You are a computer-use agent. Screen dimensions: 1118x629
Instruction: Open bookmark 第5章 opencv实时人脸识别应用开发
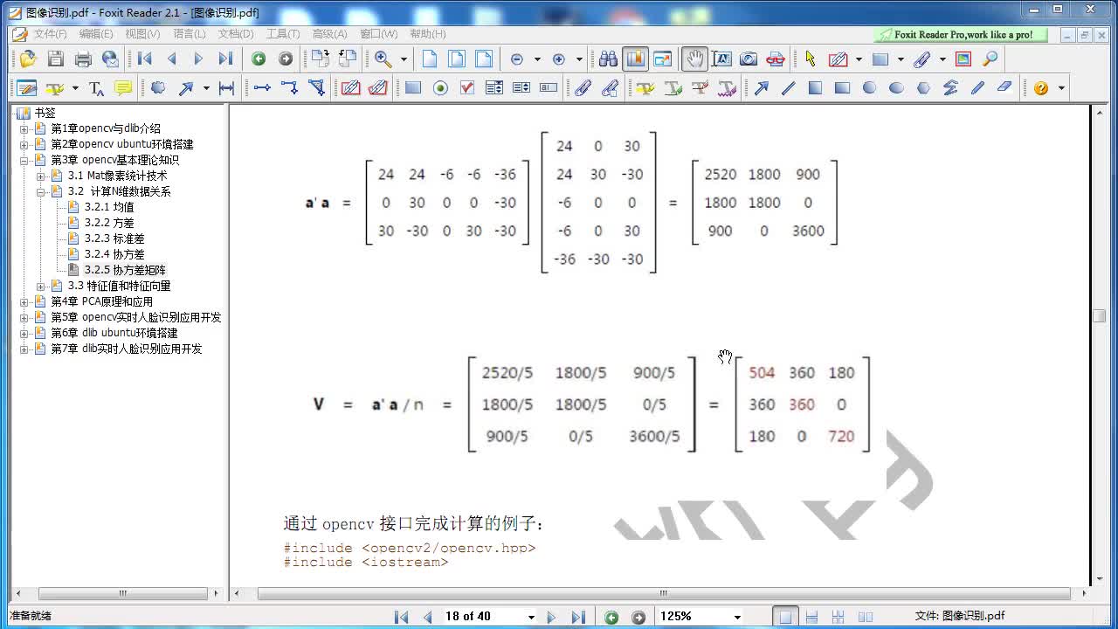135,317
